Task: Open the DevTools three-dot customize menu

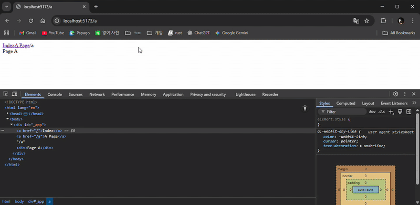Action: [405, 94]
